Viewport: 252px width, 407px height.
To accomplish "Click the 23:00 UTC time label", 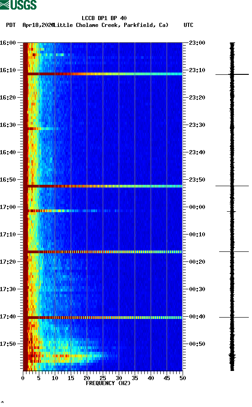I will 197,43.
